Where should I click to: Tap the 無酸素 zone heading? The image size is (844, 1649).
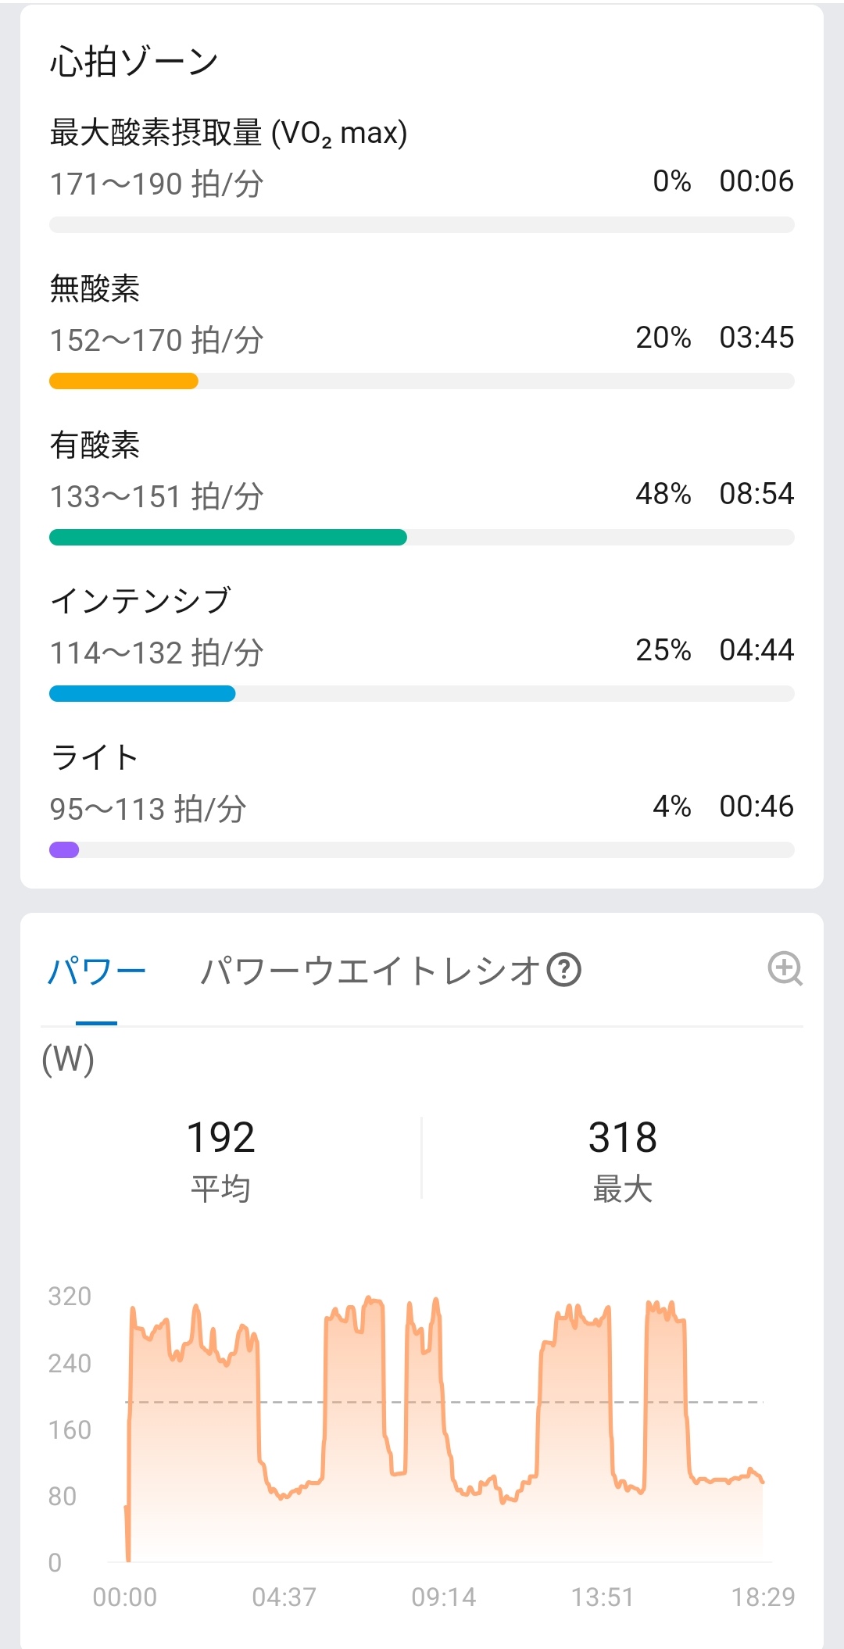(95, 288)
